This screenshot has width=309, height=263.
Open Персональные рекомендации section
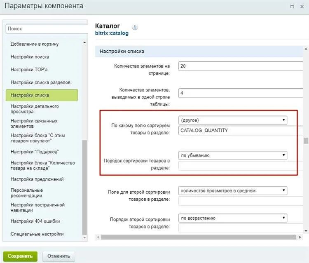tap(27, 193)
